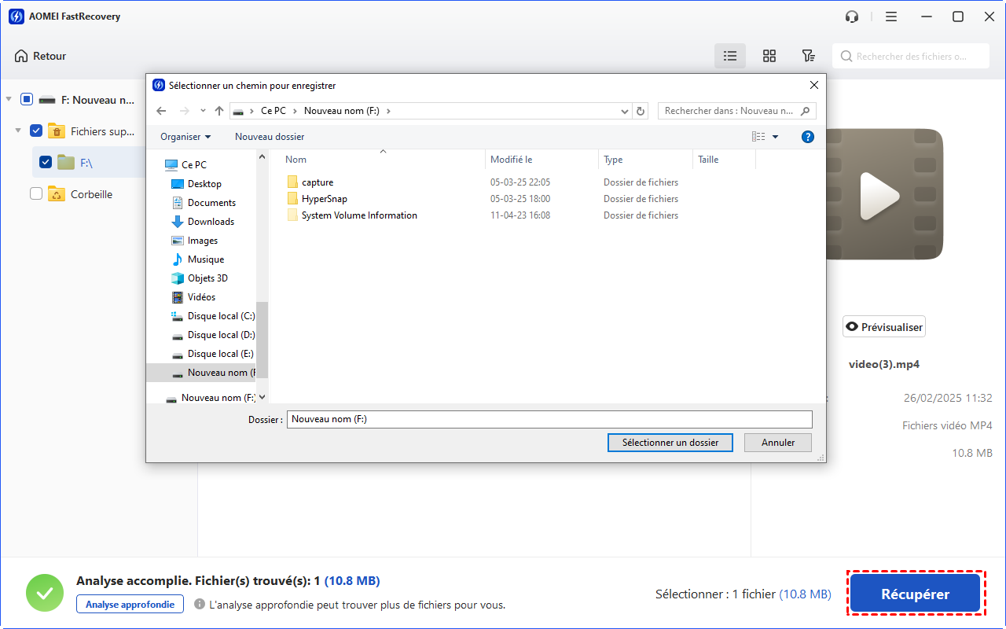This screenshot has height=629, width=1006.
Task: Click the Sélectionner un dossier button
Action: pos(670,443)
